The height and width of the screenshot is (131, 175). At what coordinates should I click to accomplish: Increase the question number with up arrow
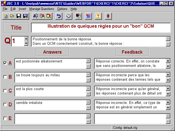coord(26,39)
